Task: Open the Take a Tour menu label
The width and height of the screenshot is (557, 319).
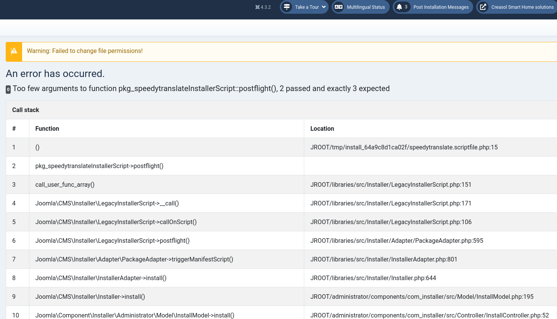Action: (x=307, y=7)
